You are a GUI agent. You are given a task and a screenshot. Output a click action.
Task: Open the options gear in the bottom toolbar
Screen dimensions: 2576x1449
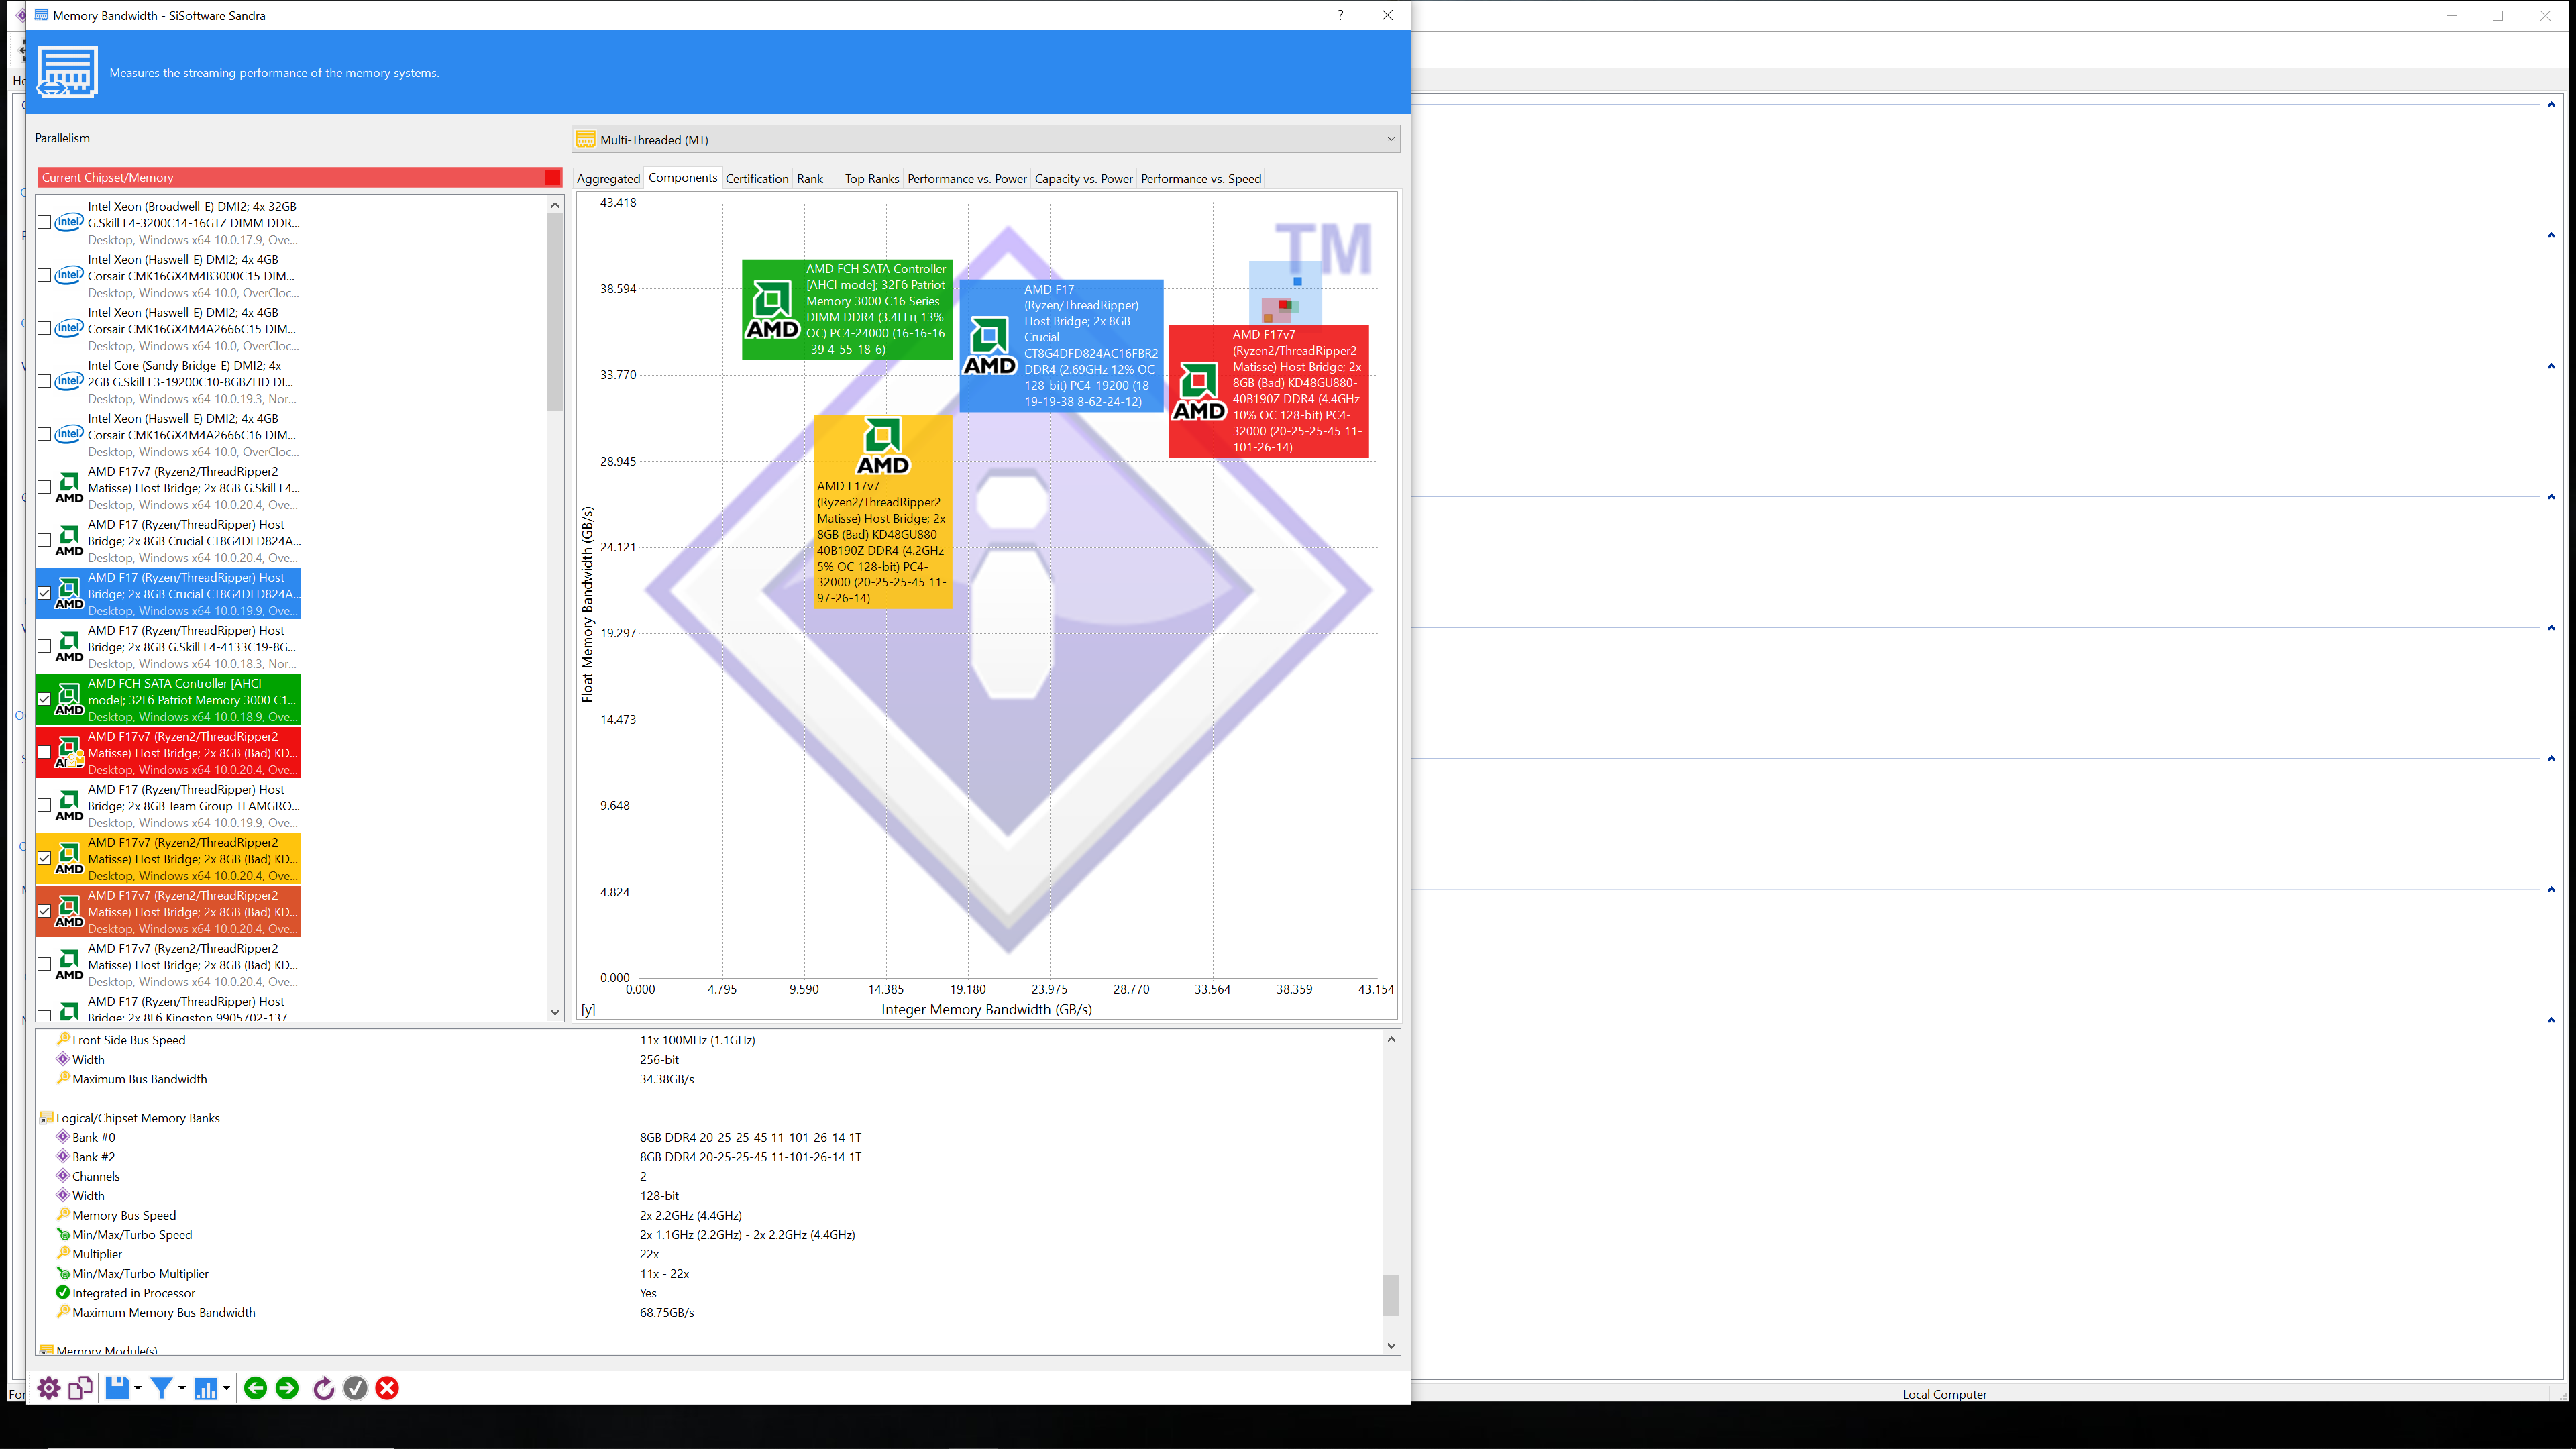point(49,1388)
